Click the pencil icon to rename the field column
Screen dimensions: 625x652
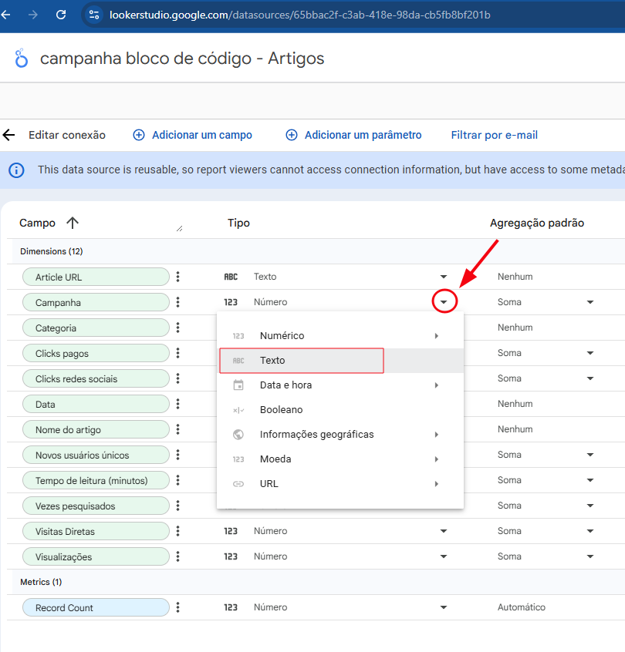pyautogui.click(x=180, y=229)
